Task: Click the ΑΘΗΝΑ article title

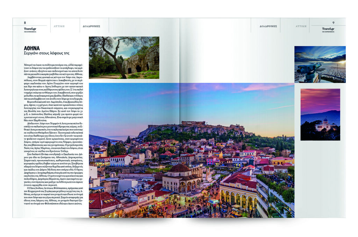Action: pos(32,48)
